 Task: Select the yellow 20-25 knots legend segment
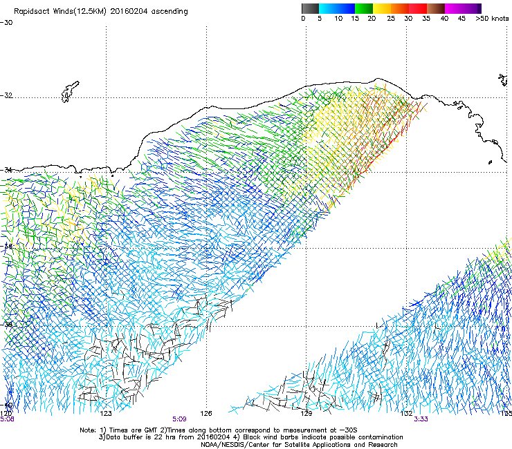click(382, 8)
